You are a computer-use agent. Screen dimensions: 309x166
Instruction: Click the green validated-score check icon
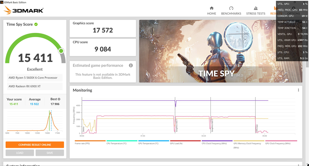[36, 24]
